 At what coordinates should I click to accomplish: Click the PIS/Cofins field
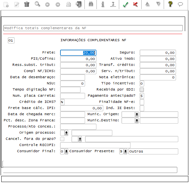tap(78, 59)
